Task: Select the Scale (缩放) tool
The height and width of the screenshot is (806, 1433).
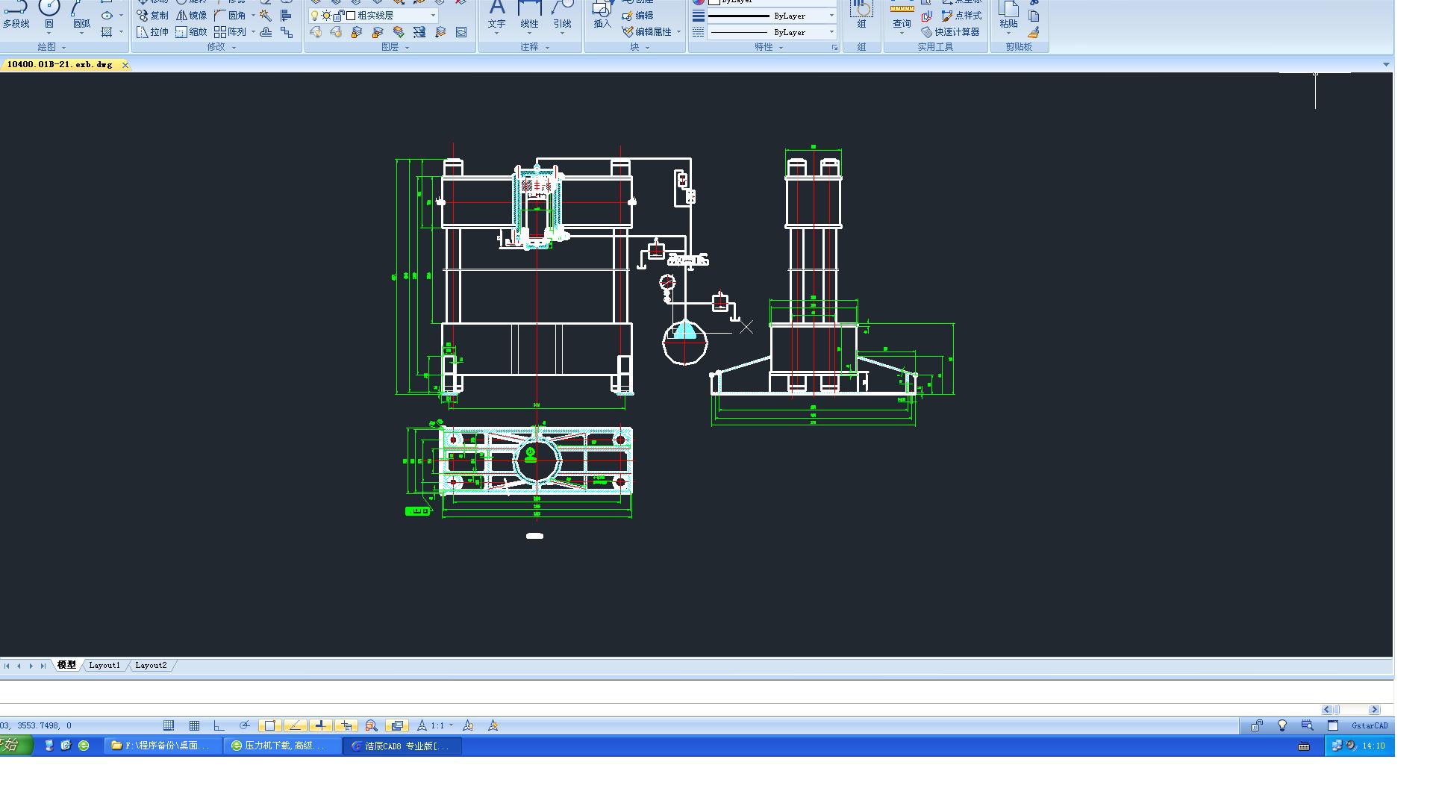Action: (191, 32)
